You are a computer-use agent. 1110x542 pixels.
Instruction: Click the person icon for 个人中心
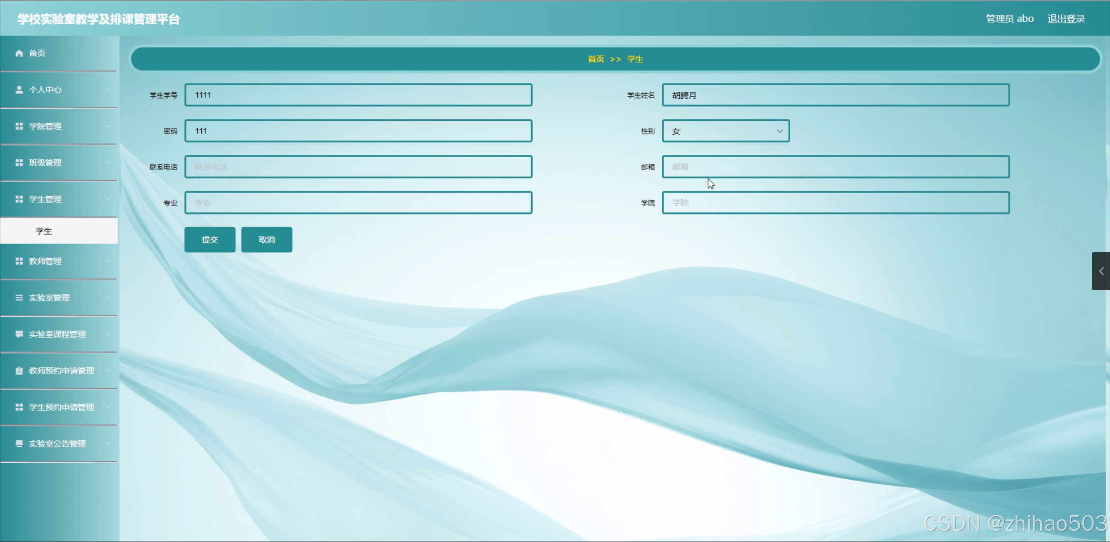(19, 90)
